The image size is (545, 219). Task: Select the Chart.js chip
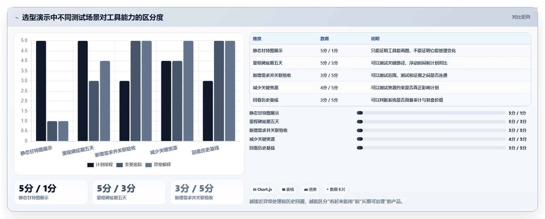[x=262, y=189]
